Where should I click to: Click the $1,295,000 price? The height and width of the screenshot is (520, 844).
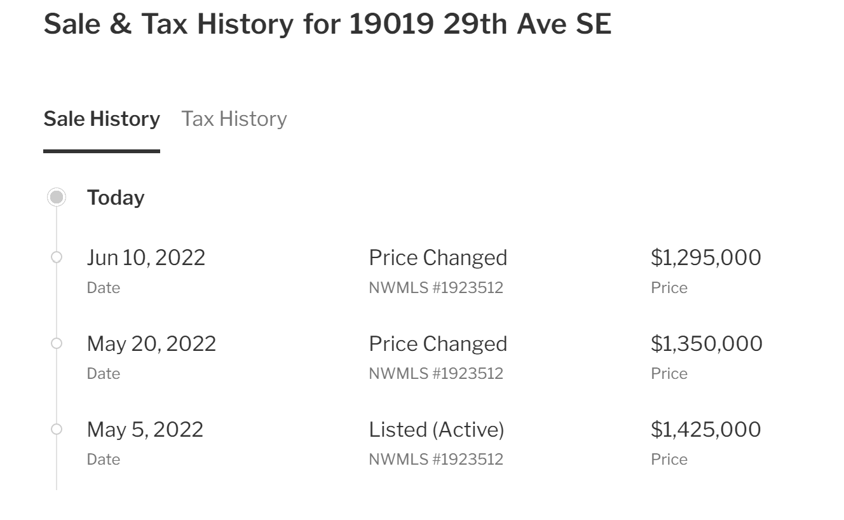click(x=706, y=257)
